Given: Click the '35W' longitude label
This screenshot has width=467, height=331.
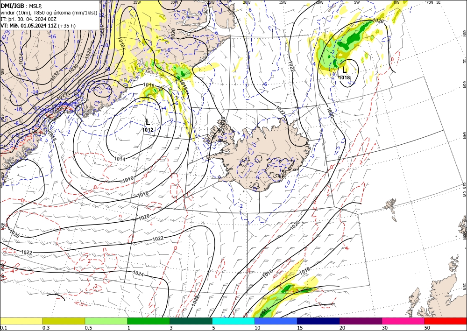Looking at the screenshot, I should click(137, 2).
